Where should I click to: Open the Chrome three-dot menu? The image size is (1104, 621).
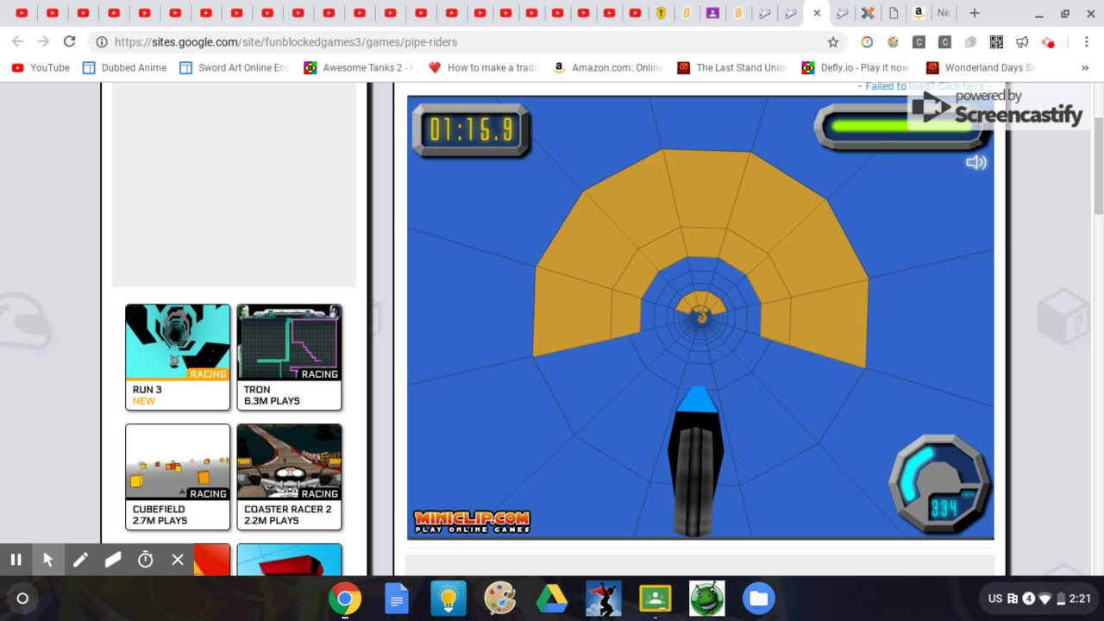(x=1085, y=41)
